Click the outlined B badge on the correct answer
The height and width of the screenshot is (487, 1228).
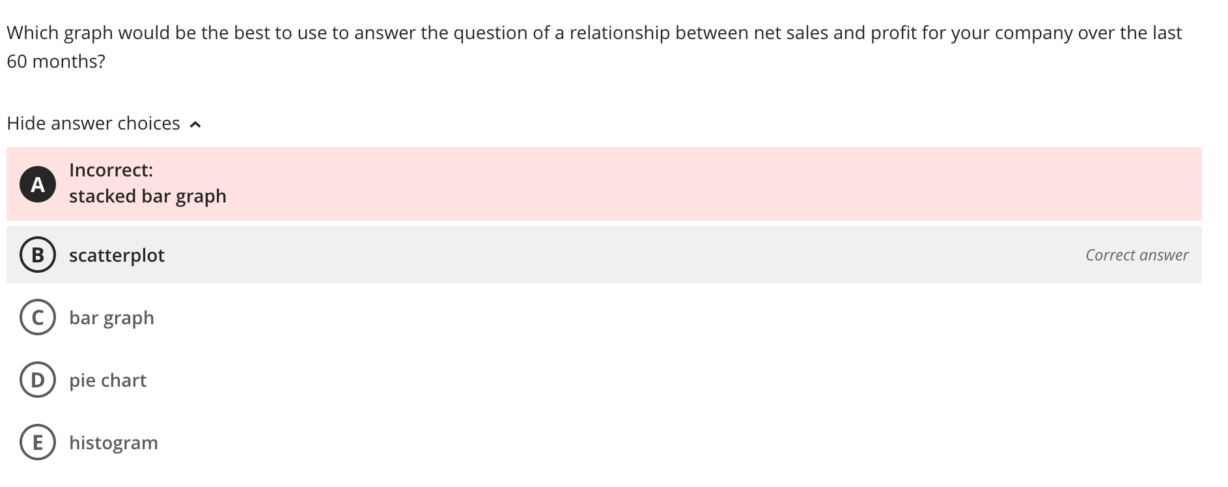click(x=37, y=255)
